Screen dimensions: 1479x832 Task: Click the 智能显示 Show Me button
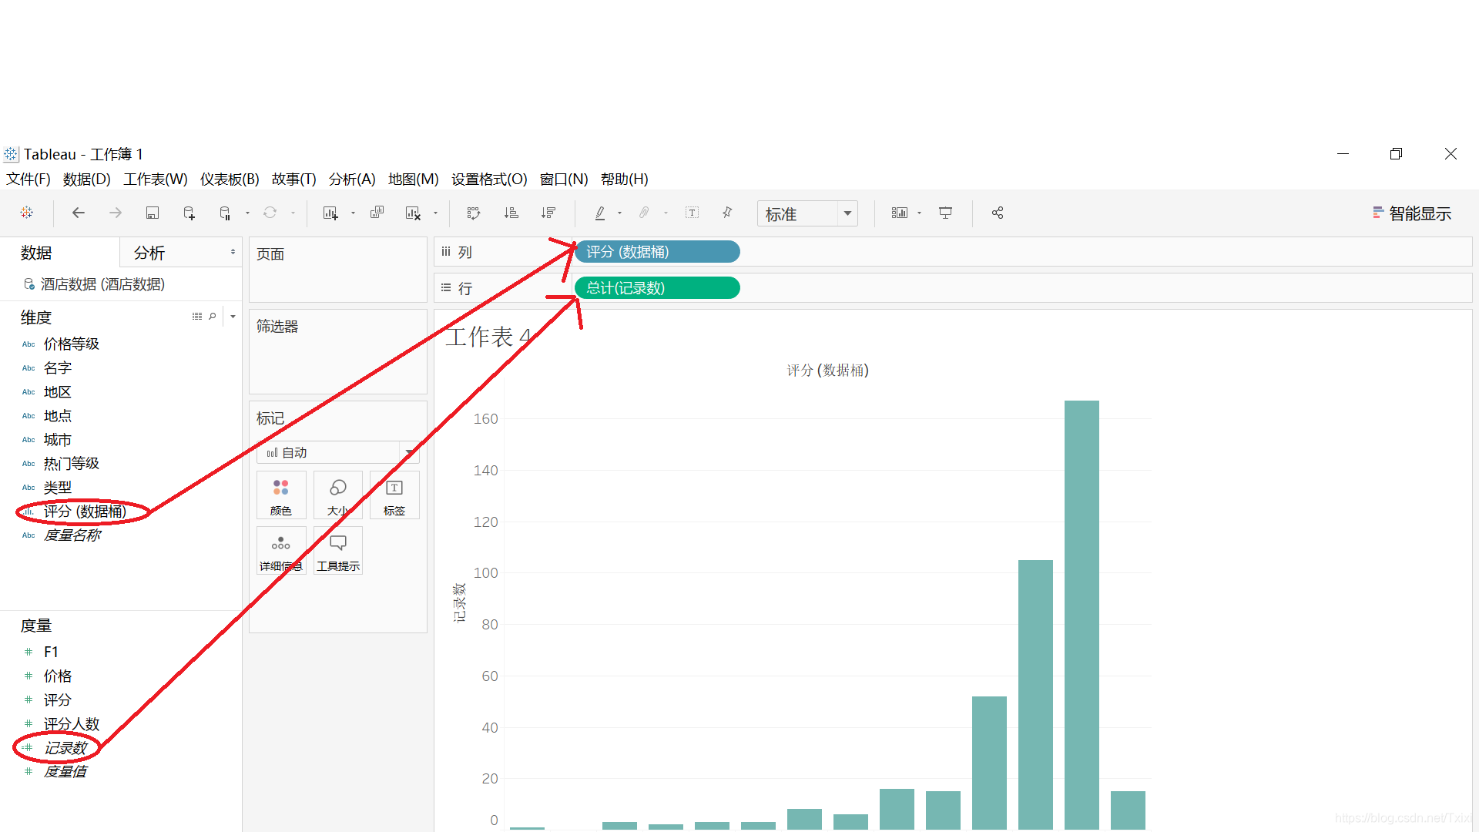[1412, 213]
